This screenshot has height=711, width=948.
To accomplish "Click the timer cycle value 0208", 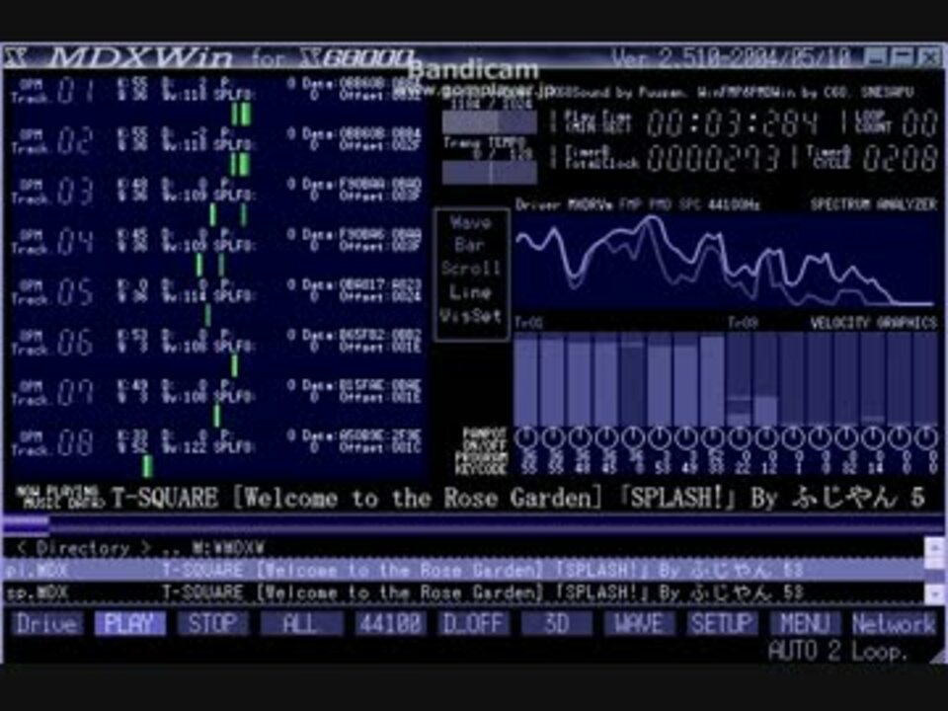I will pyautogui.click(x=900, y=158).
